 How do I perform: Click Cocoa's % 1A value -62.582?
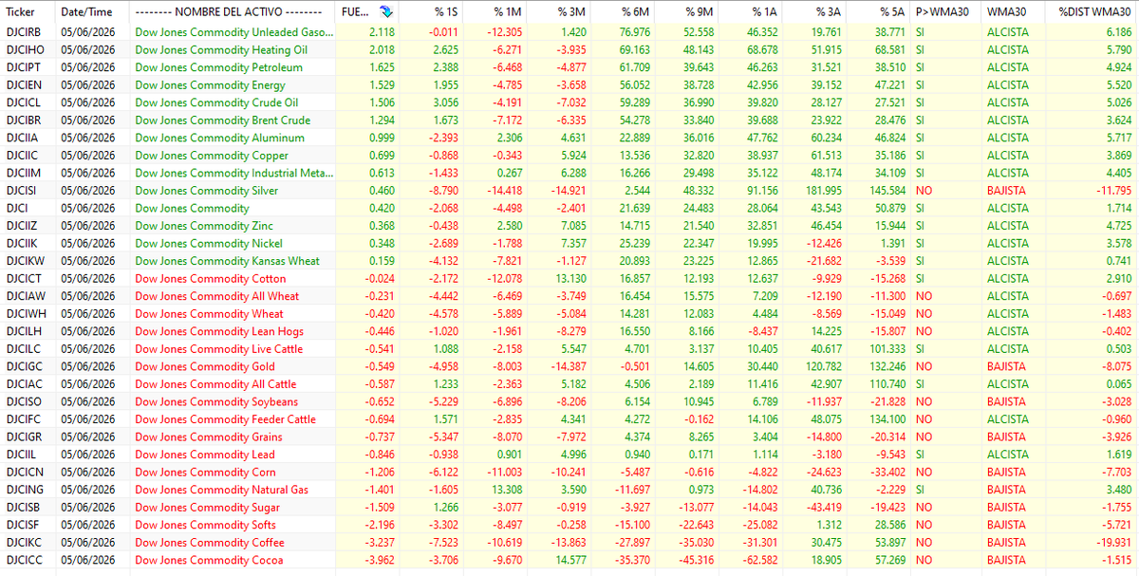click(759, 560)
